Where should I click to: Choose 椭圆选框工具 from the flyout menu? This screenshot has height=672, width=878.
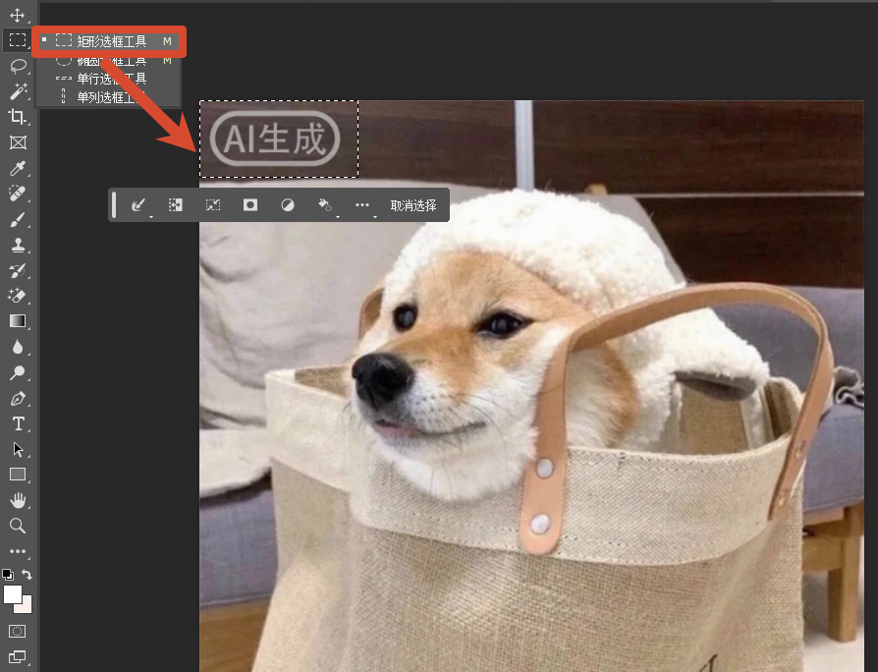tap(109, 61)
